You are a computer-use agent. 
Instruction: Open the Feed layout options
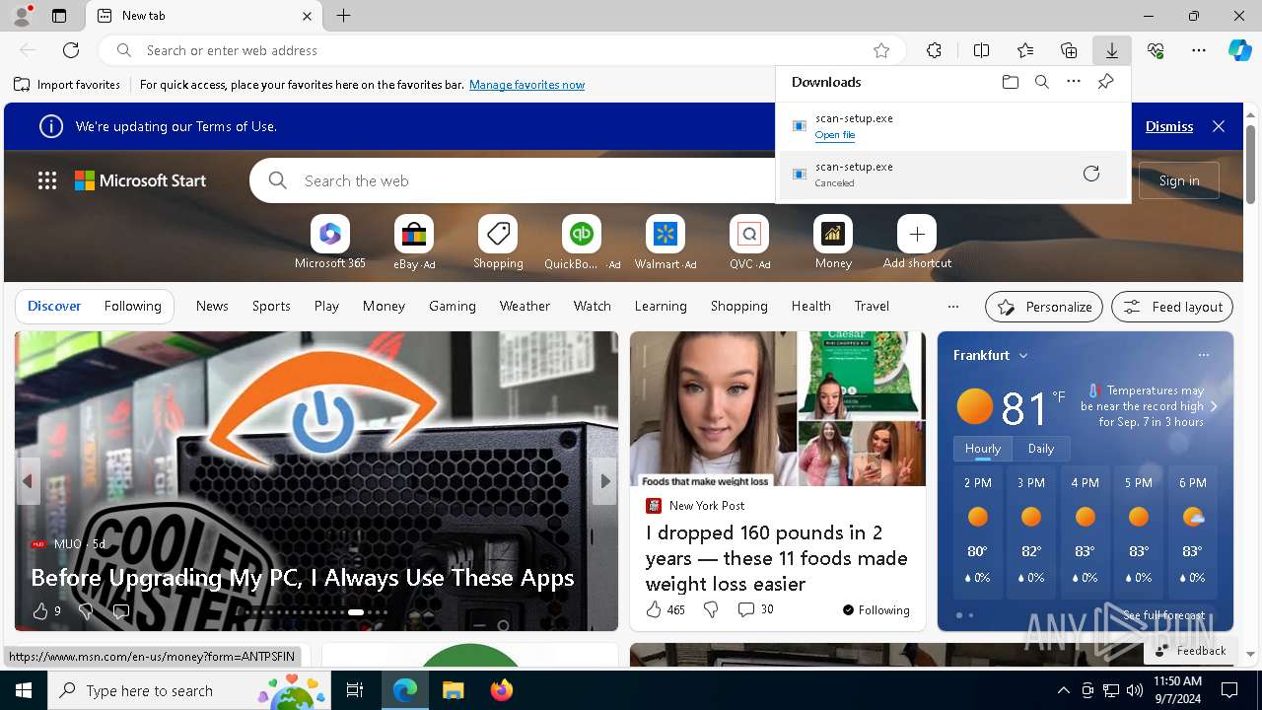[x=1172, y=307]
